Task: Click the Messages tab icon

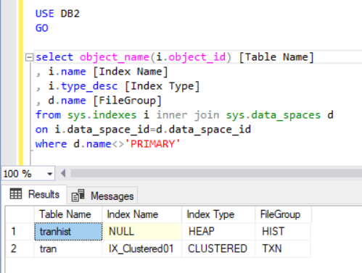Action: point(78,196)
